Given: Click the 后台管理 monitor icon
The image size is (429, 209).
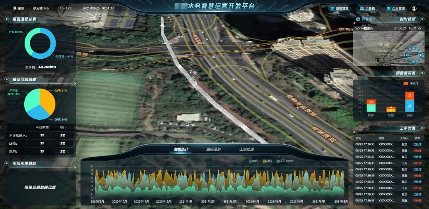Looking at the screenshot, I should (388, 8).
